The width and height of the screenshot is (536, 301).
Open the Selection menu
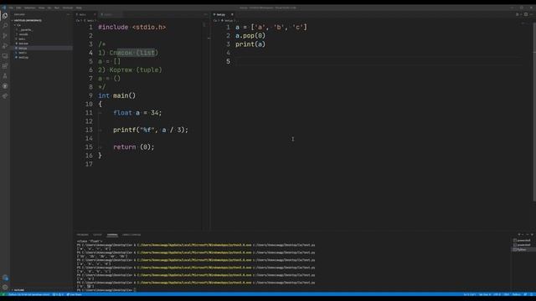pyautogui.click(x=30, y=8)
